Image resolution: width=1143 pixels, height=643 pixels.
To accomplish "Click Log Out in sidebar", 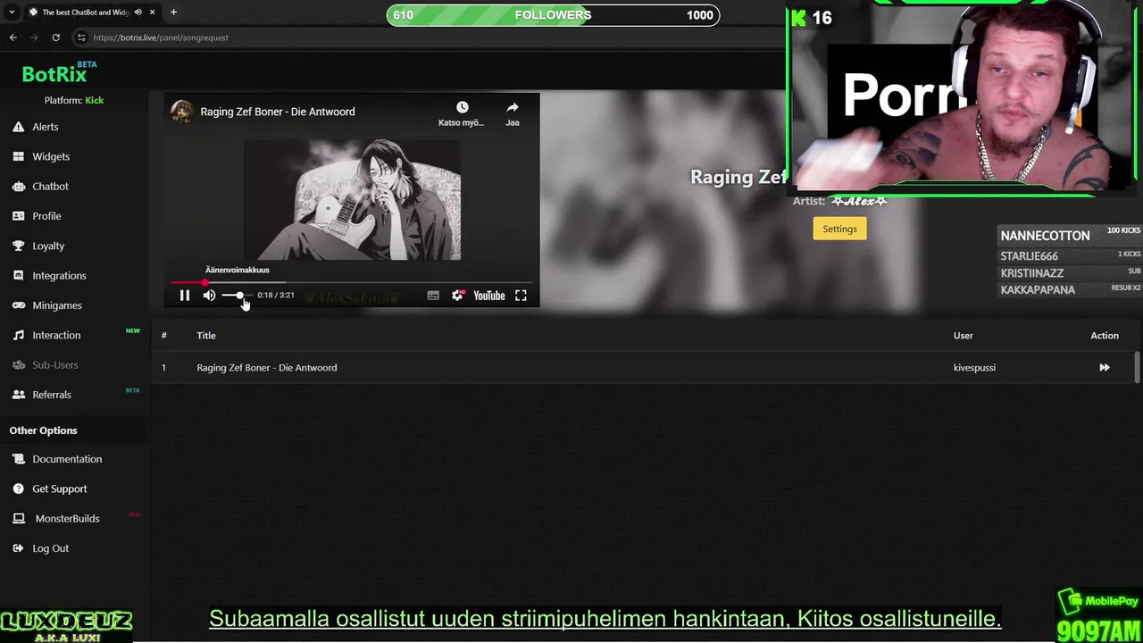I will tap(50, 548).
